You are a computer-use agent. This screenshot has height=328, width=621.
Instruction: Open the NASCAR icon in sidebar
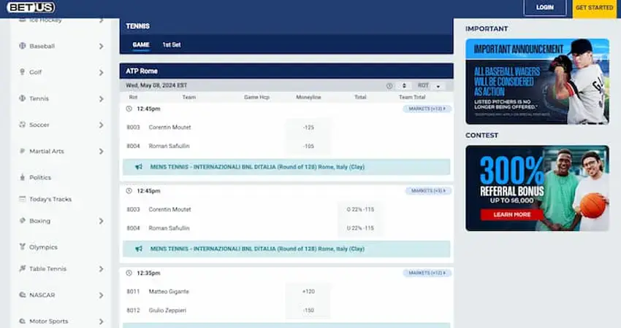22,294
